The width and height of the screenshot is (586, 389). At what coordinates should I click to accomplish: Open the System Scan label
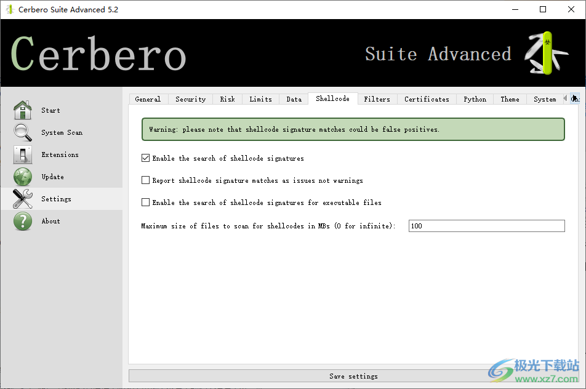tap(62, 132)
